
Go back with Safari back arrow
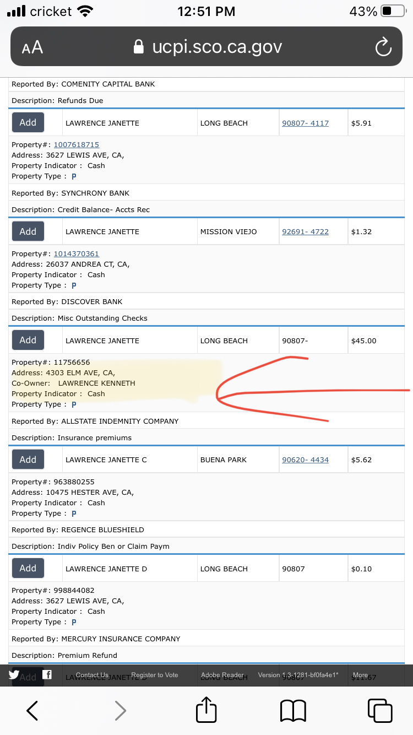click(x=32, y=711)
